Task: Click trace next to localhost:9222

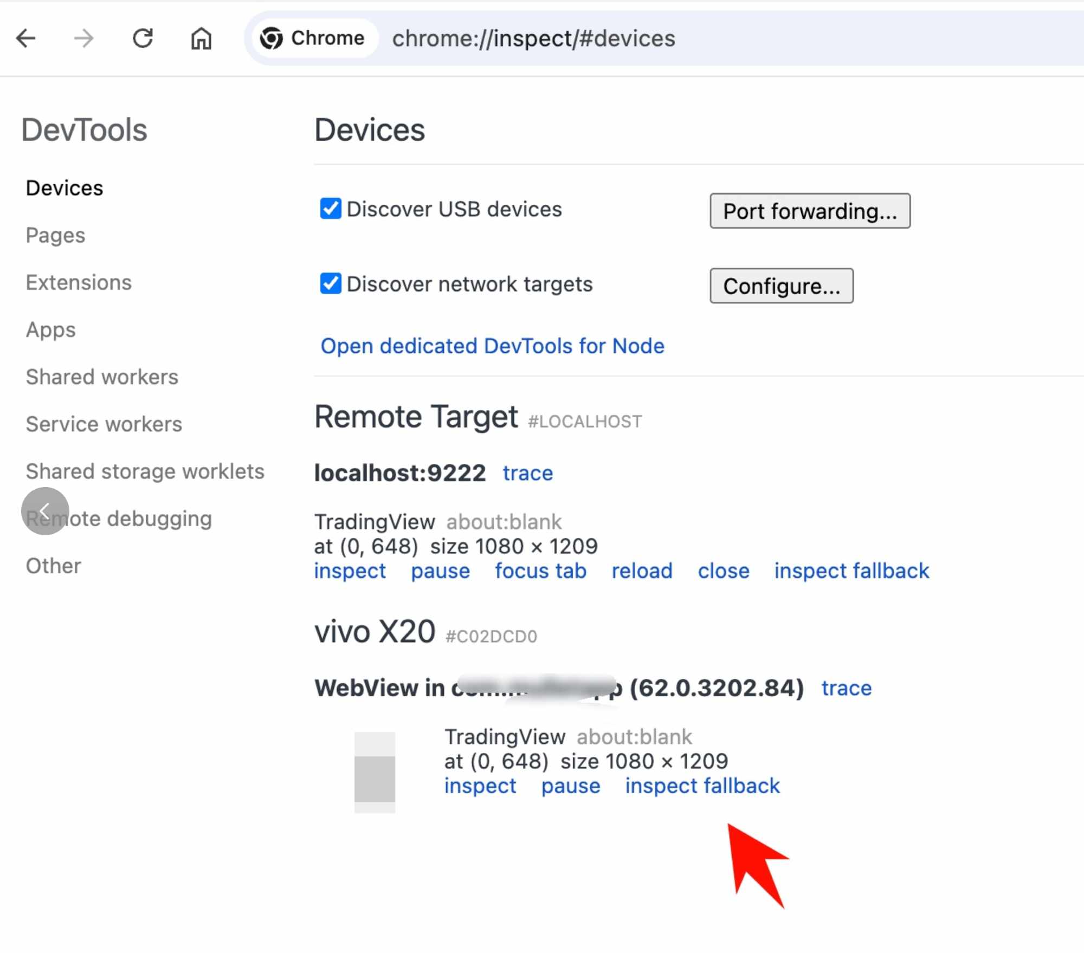Action: [528, 473]
